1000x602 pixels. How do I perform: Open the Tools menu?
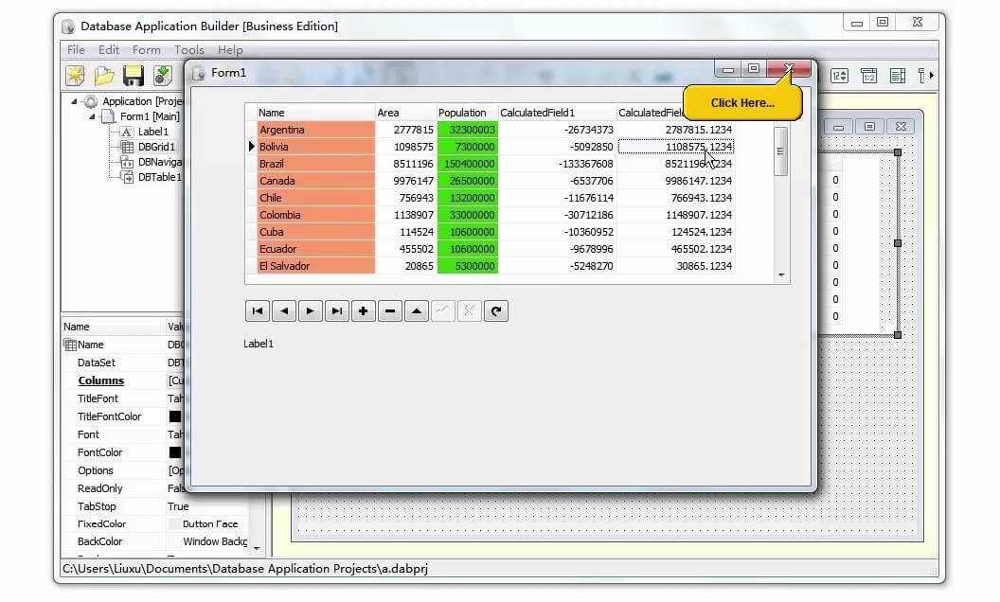click(188, 50)
